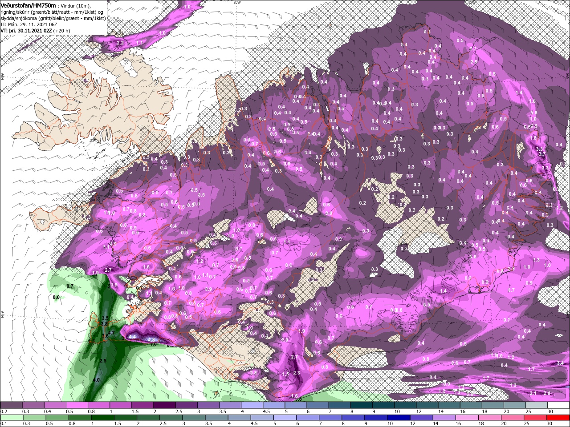Click the '2.2' snow value near the top left
Screen dimensions: 570x427
[120, 43]
